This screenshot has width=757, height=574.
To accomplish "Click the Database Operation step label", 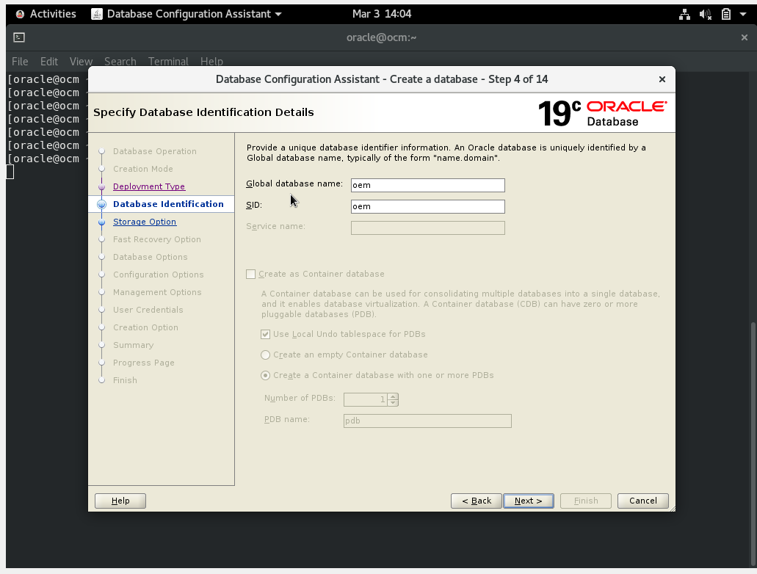I will 154,151.
